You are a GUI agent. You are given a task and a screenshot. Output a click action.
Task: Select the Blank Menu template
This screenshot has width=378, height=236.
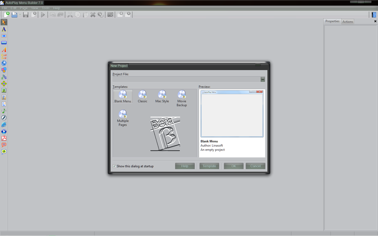pyautogui.click(x=123, y=96)
